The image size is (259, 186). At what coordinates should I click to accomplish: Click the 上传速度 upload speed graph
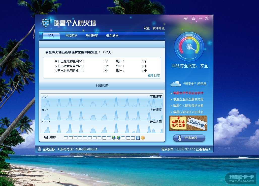tap(102, 114)
